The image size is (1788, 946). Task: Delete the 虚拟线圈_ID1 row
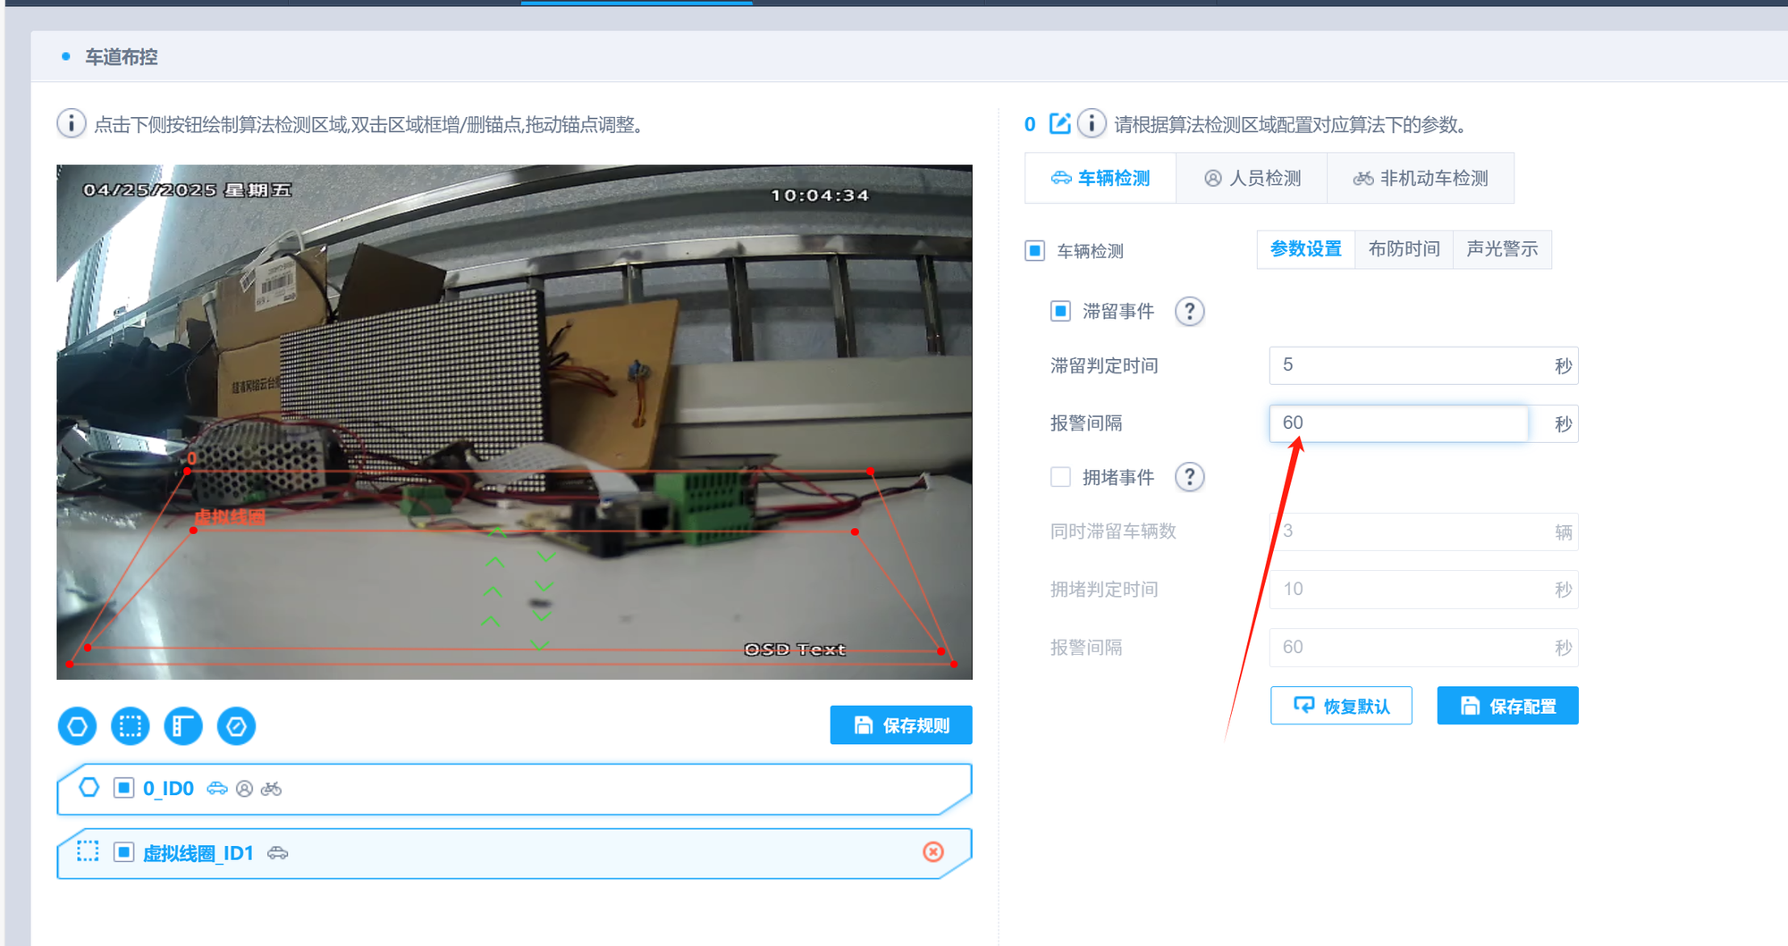tap(933, 852)
